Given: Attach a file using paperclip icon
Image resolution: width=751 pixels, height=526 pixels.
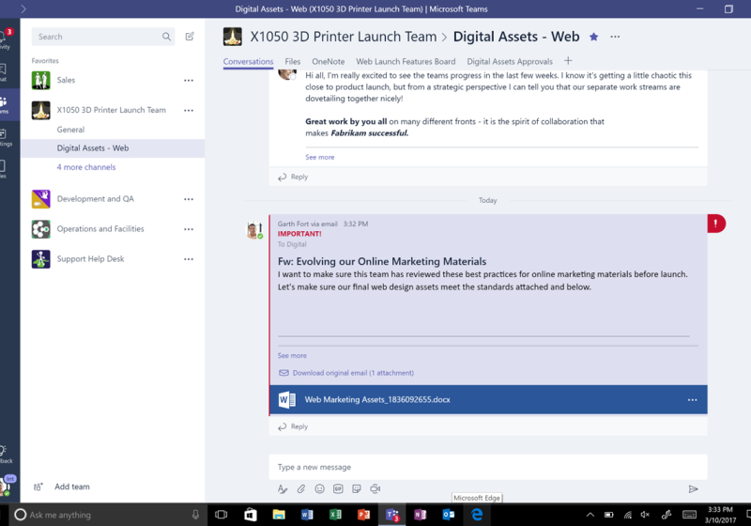Looking at the screenshot, I should (301, 488).
